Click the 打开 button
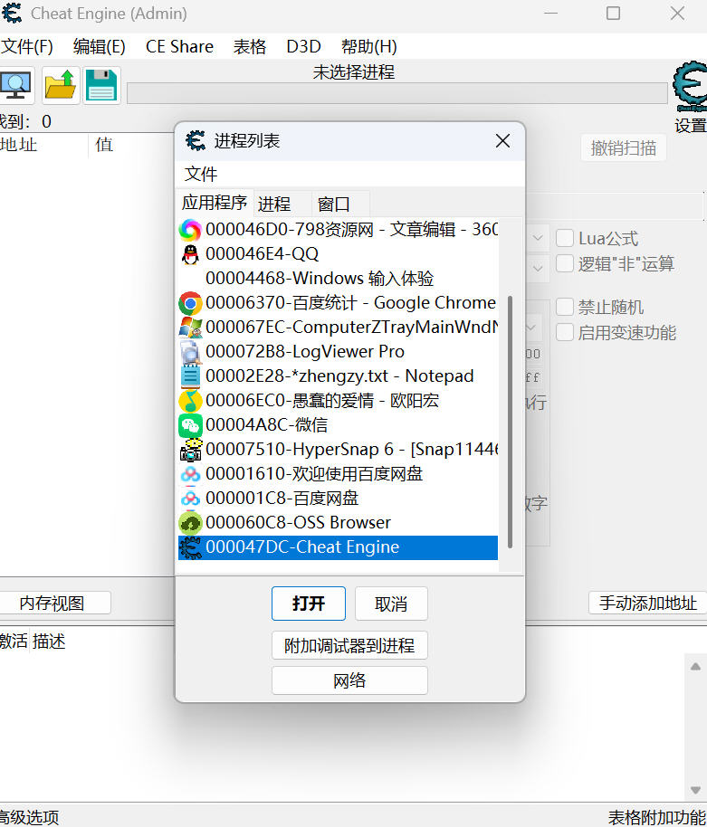707x827 pixels. coord(308,604)
